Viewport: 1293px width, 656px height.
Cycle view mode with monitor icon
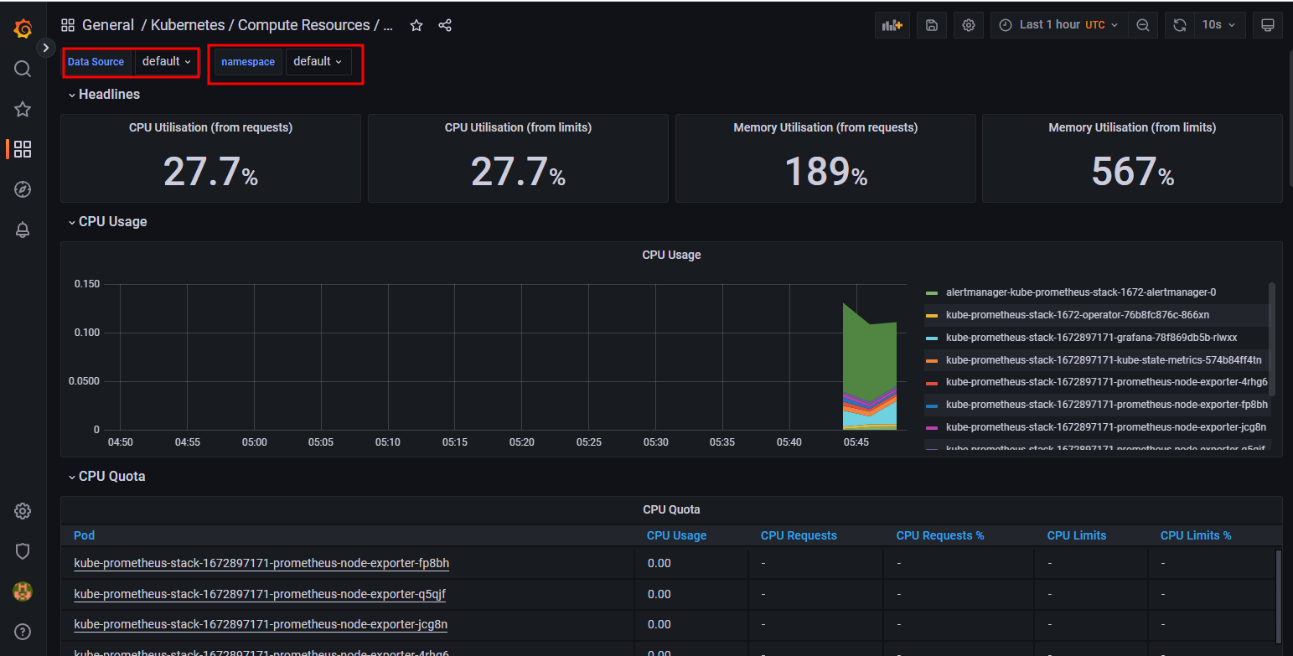[1268, 25]
